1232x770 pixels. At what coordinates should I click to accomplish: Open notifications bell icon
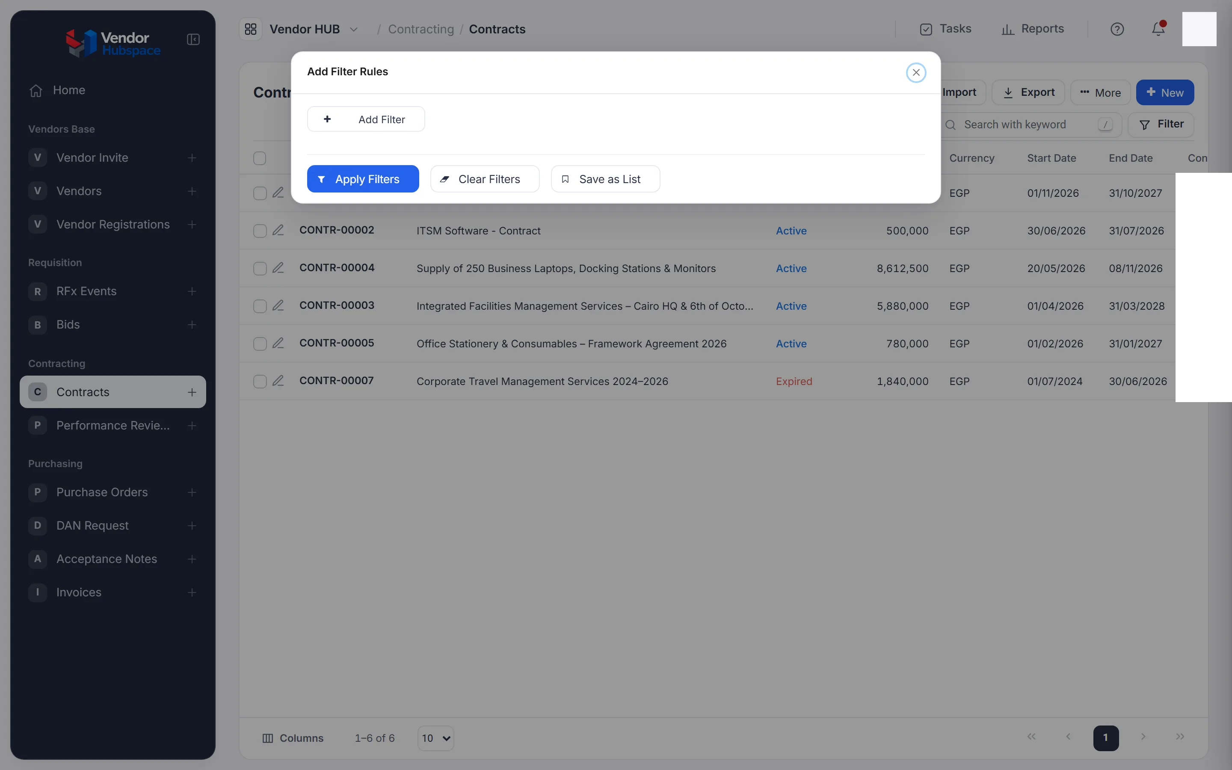coord(1158,29)
